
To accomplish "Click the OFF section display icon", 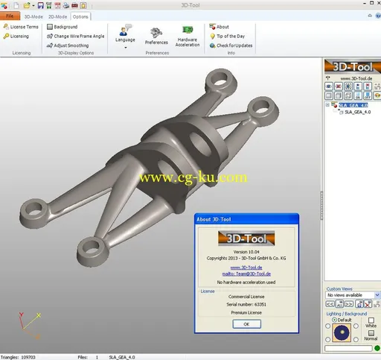I will [x=368, y=95].
